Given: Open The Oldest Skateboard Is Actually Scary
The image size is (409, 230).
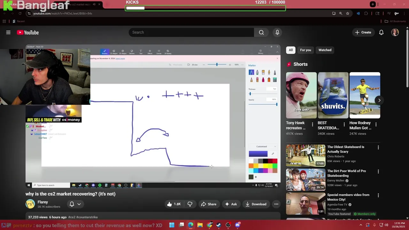Looking at the screenshot, I should tap(346, 149).
